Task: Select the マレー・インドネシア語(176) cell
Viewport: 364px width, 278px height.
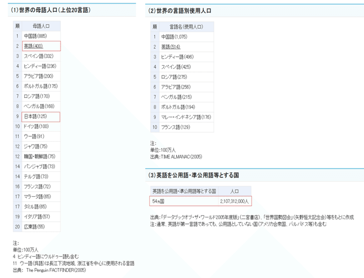Action: click(x=187, y=117)
